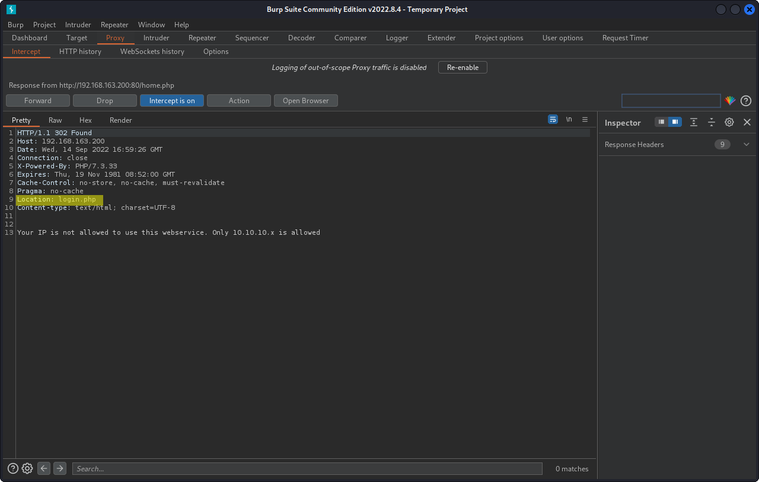
Task: Select the Pretty view tab
Action: pos(21,120)
